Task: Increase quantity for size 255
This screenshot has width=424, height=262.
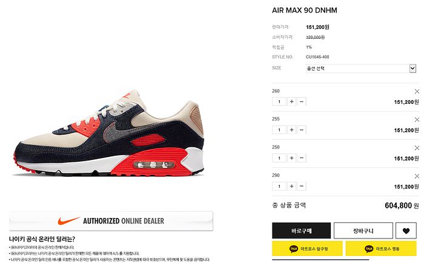Action: coord(291,130)
